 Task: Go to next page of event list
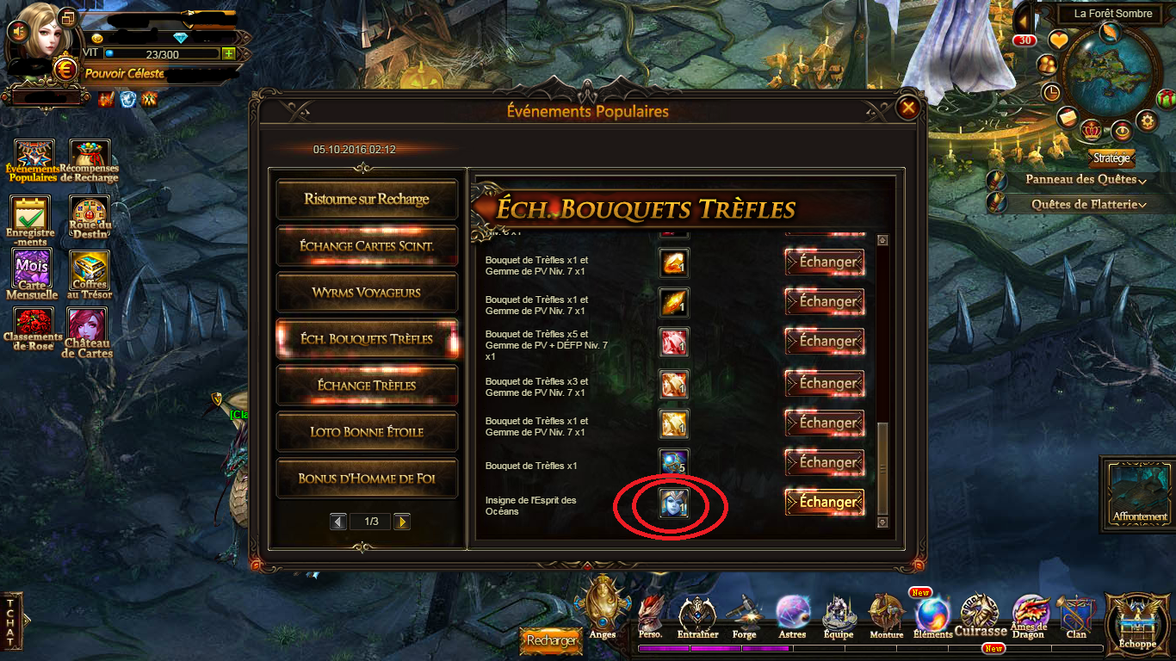pyautogui.click(x=401, y=522)
